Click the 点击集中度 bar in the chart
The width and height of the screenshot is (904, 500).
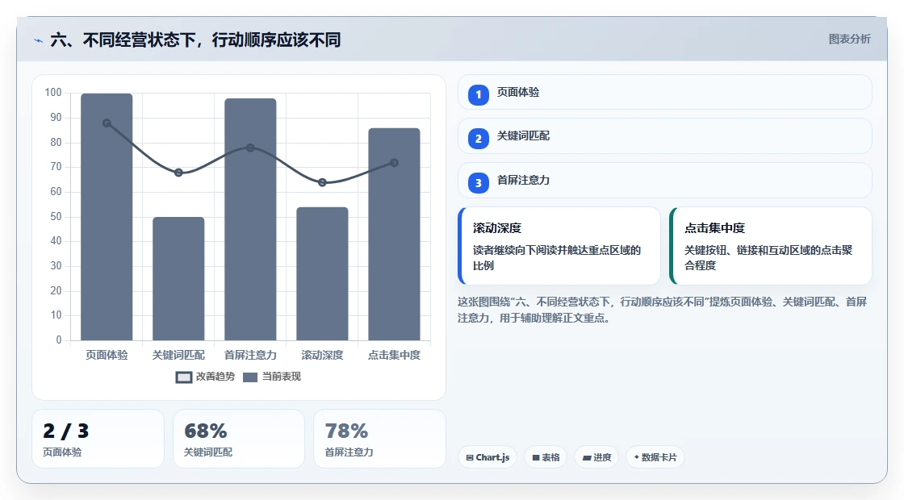point(395,235)
